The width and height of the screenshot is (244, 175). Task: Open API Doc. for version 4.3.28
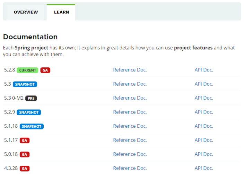(x=204, y=168)
